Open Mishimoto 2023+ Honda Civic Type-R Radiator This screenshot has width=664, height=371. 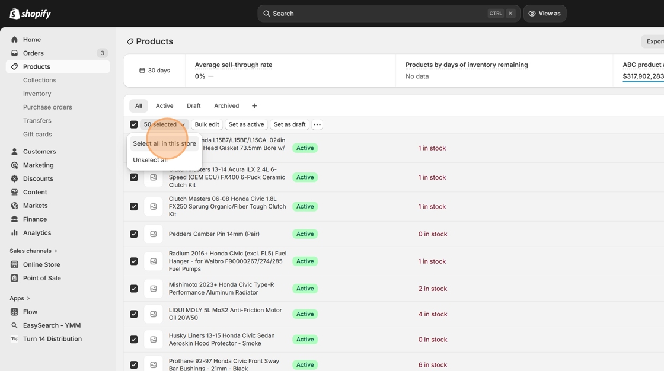[x=222, y=289]
